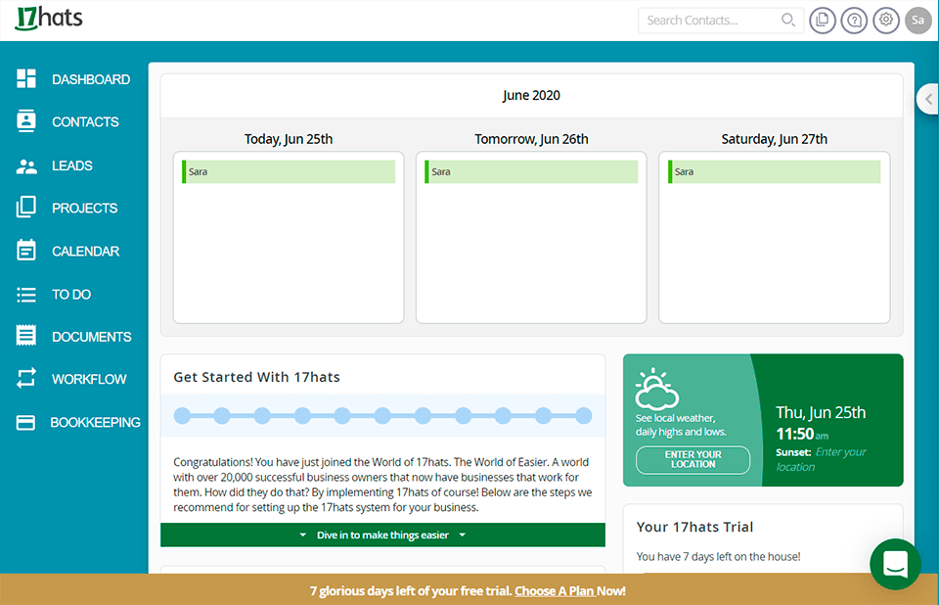
Task: Click the Workflow arrows icon
Action: (26, 379)
